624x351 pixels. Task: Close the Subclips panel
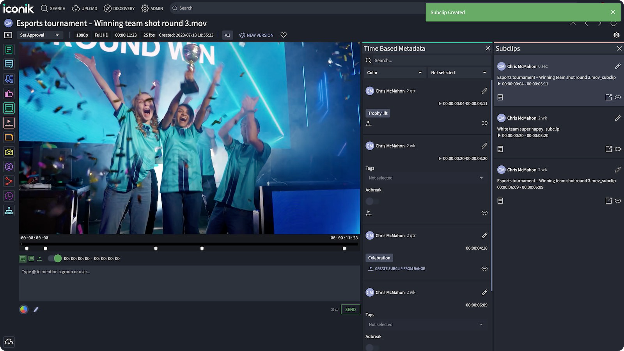pos(619,48)
